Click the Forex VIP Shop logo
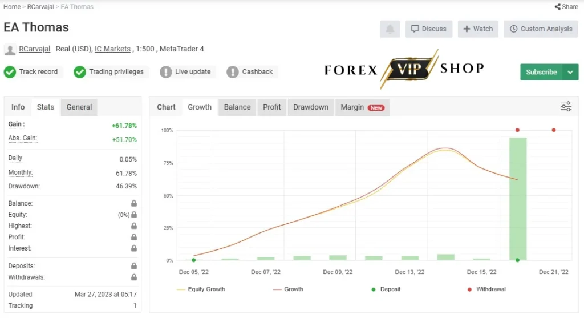 pyautogui.click(x=404, y=69)
